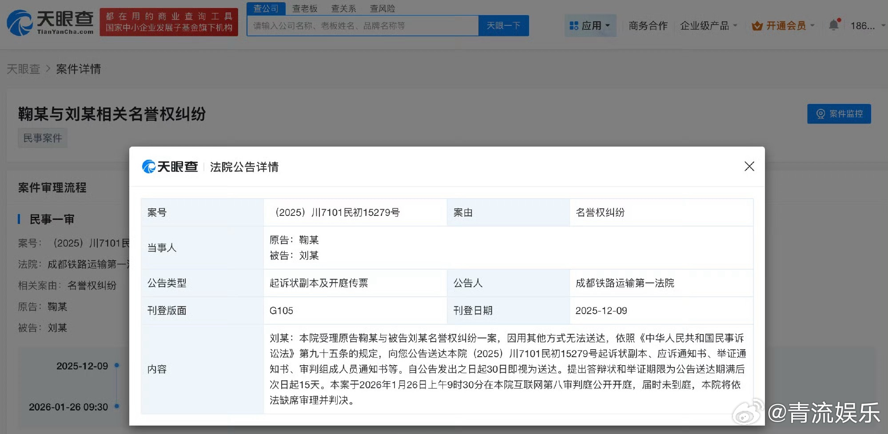Click the Tianyancha logo inside the 法院公告详情 dialog
The image size is (888, 434).
point(170,166)
